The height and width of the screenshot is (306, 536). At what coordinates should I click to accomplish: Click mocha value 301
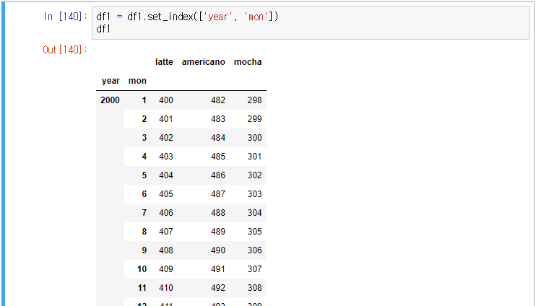click(x=255, y=157)
